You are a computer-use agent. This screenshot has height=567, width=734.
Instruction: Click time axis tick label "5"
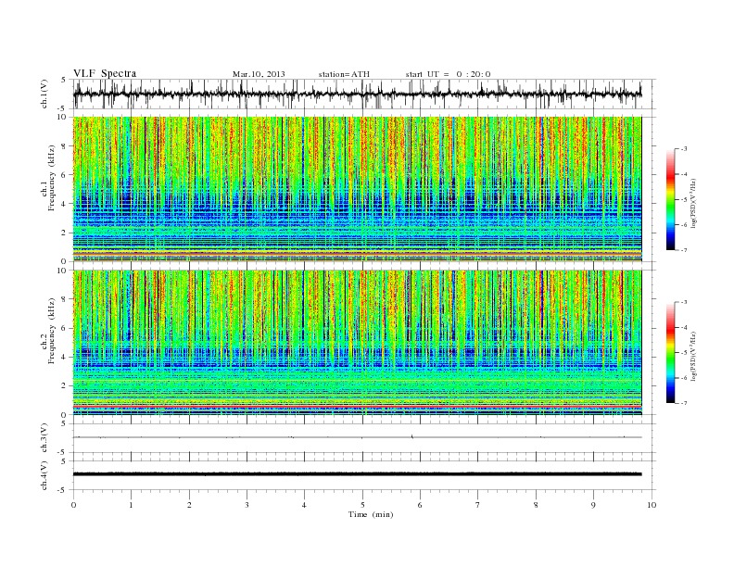(x=362, y=505)
